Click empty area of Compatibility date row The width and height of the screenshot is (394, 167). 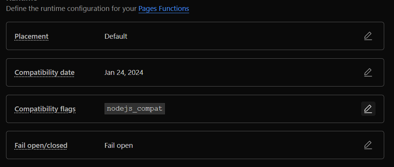[x=245, y=73]
